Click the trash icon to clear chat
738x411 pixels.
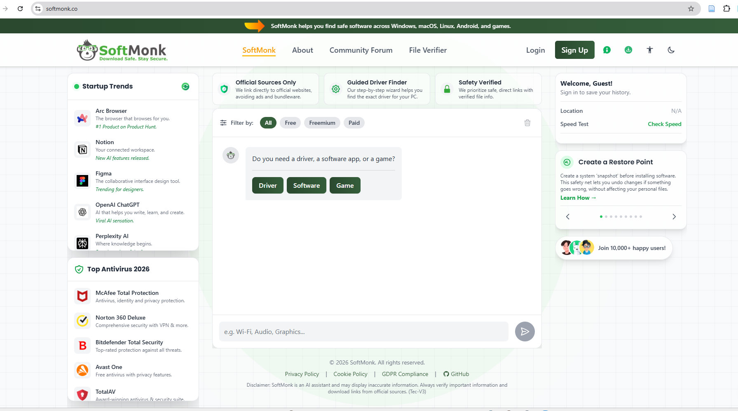click(x=527, y=123)
